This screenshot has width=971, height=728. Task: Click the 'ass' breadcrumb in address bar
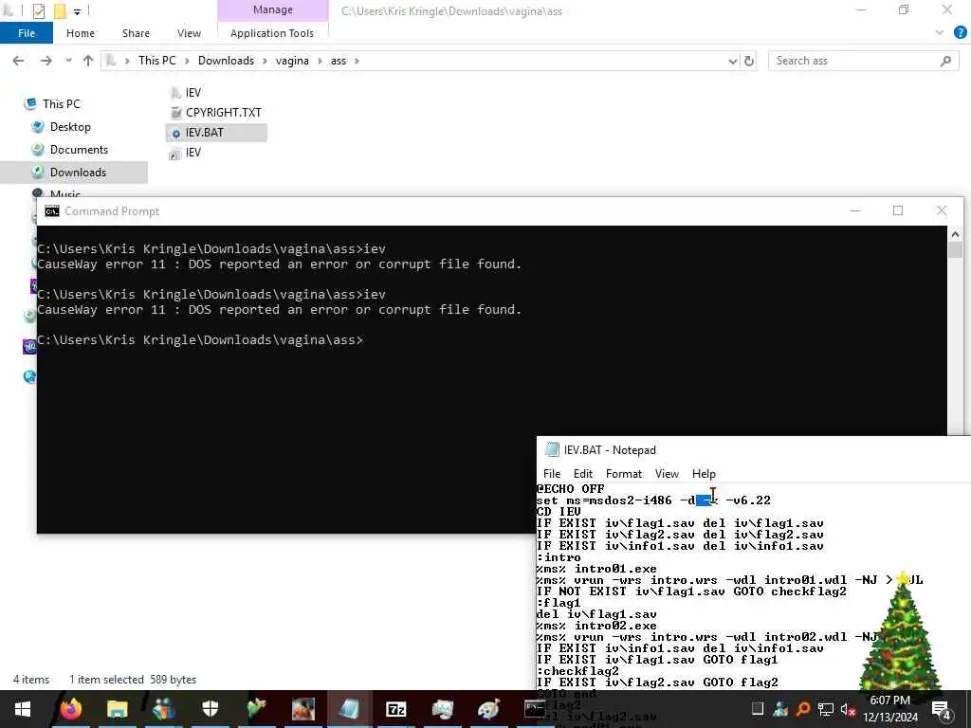pos(339,61)
